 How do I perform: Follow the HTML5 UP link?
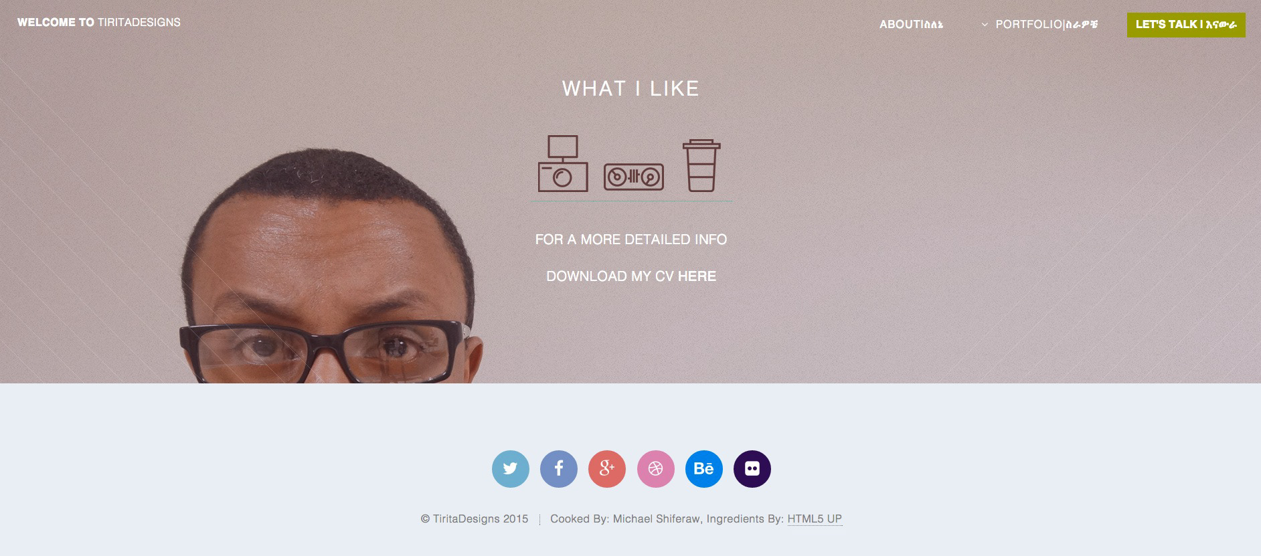(815, 519)
